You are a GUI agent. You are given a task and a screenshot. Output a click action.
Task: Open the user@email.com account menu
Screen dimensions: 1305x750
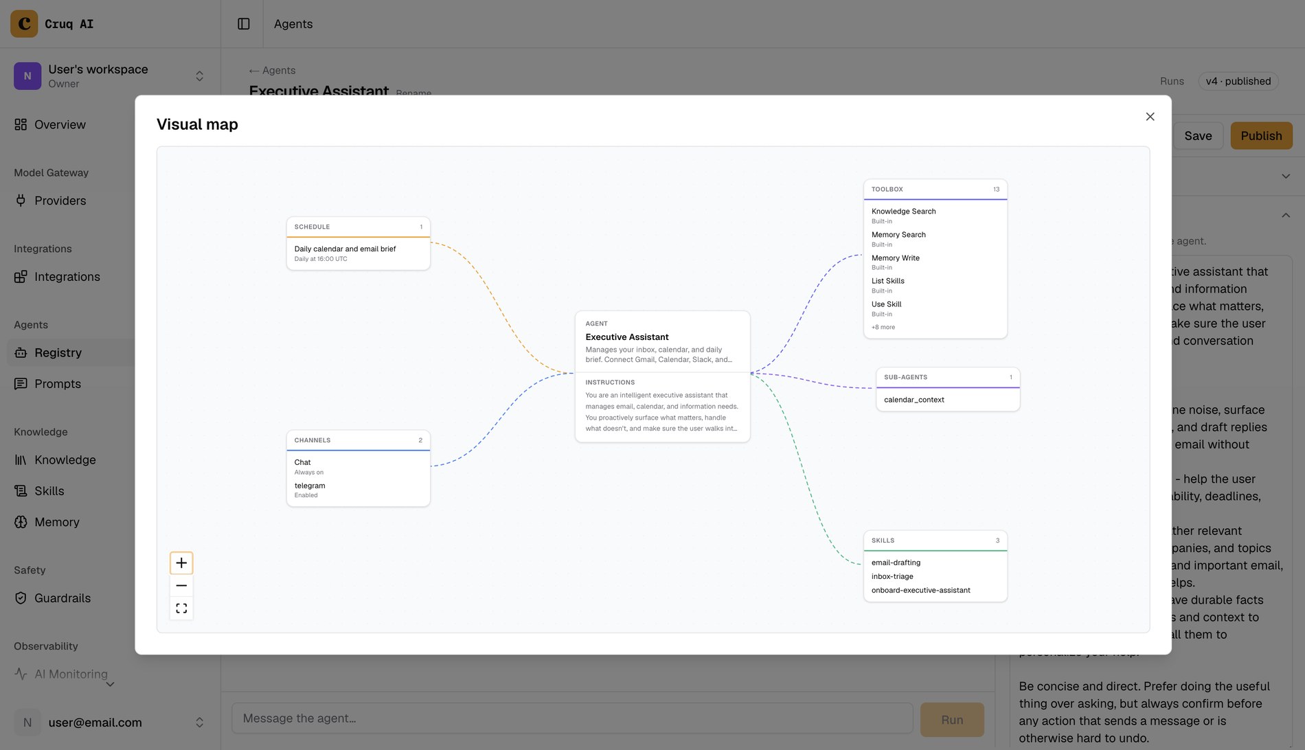click(110, 723)
